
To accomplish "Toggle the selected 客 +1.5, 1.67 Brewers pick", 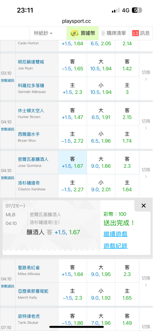I will [x=72, y=163].
